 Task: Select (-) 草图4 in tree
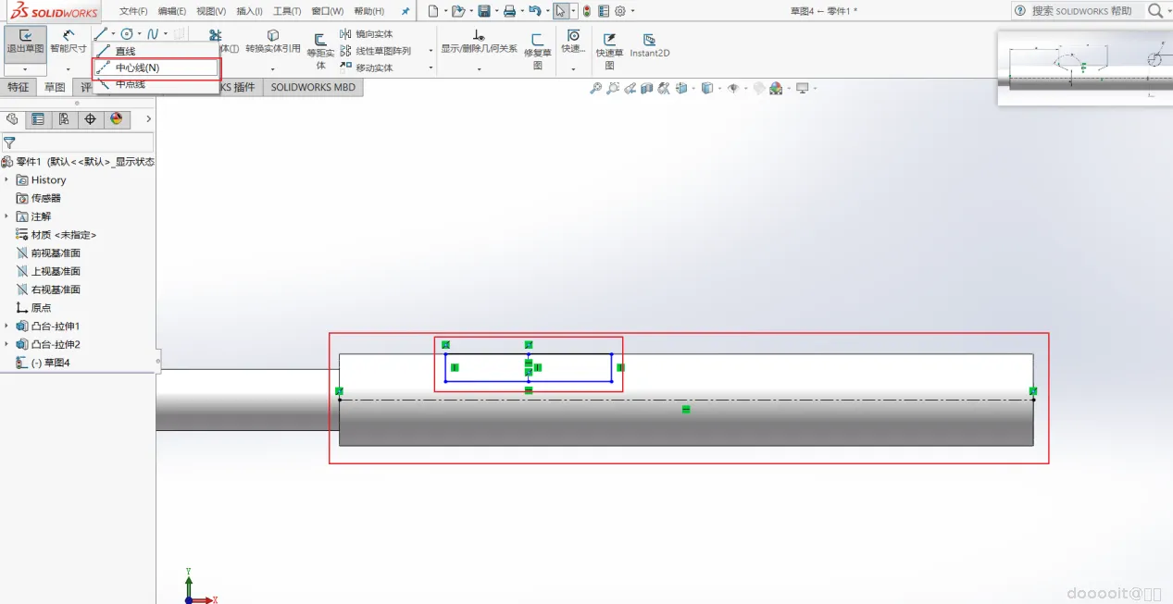coord(44,363)
